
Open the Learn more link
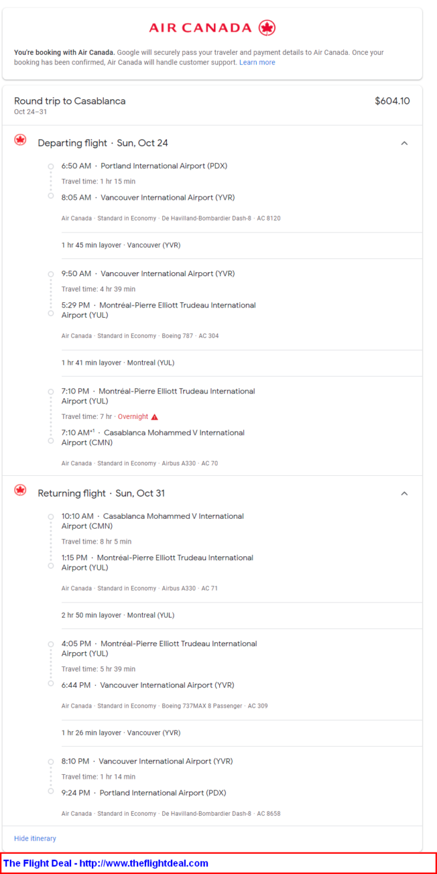(x=257, y=63)
